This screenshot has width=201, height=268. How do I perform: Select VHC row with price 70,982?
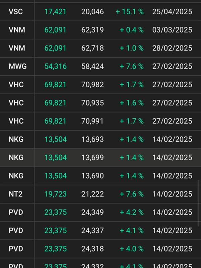[x=100, y=85]
